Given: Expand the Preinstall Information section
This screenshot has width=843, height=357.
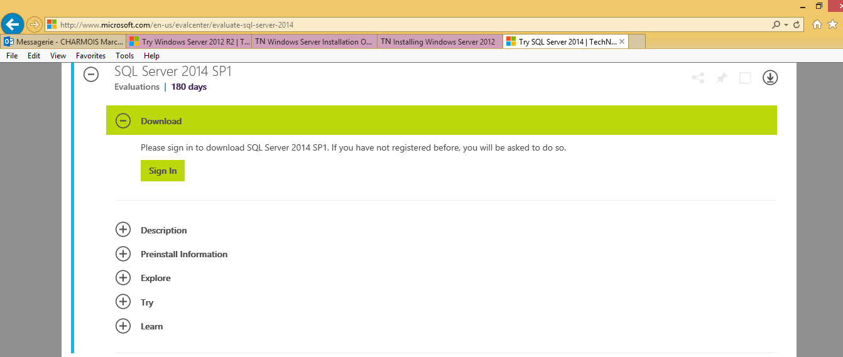Looking at the screenshot, I should click(123, 253).
